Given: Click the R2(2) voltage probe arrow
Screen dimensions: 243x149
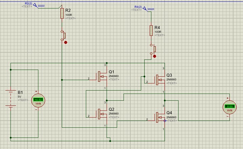Looking at the screenshot, I should click(x=36, y=5).
